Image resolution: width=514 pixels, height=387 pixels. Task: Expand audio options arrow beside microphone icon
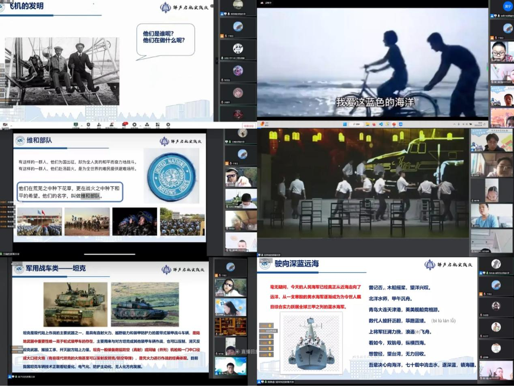(11, 125)
